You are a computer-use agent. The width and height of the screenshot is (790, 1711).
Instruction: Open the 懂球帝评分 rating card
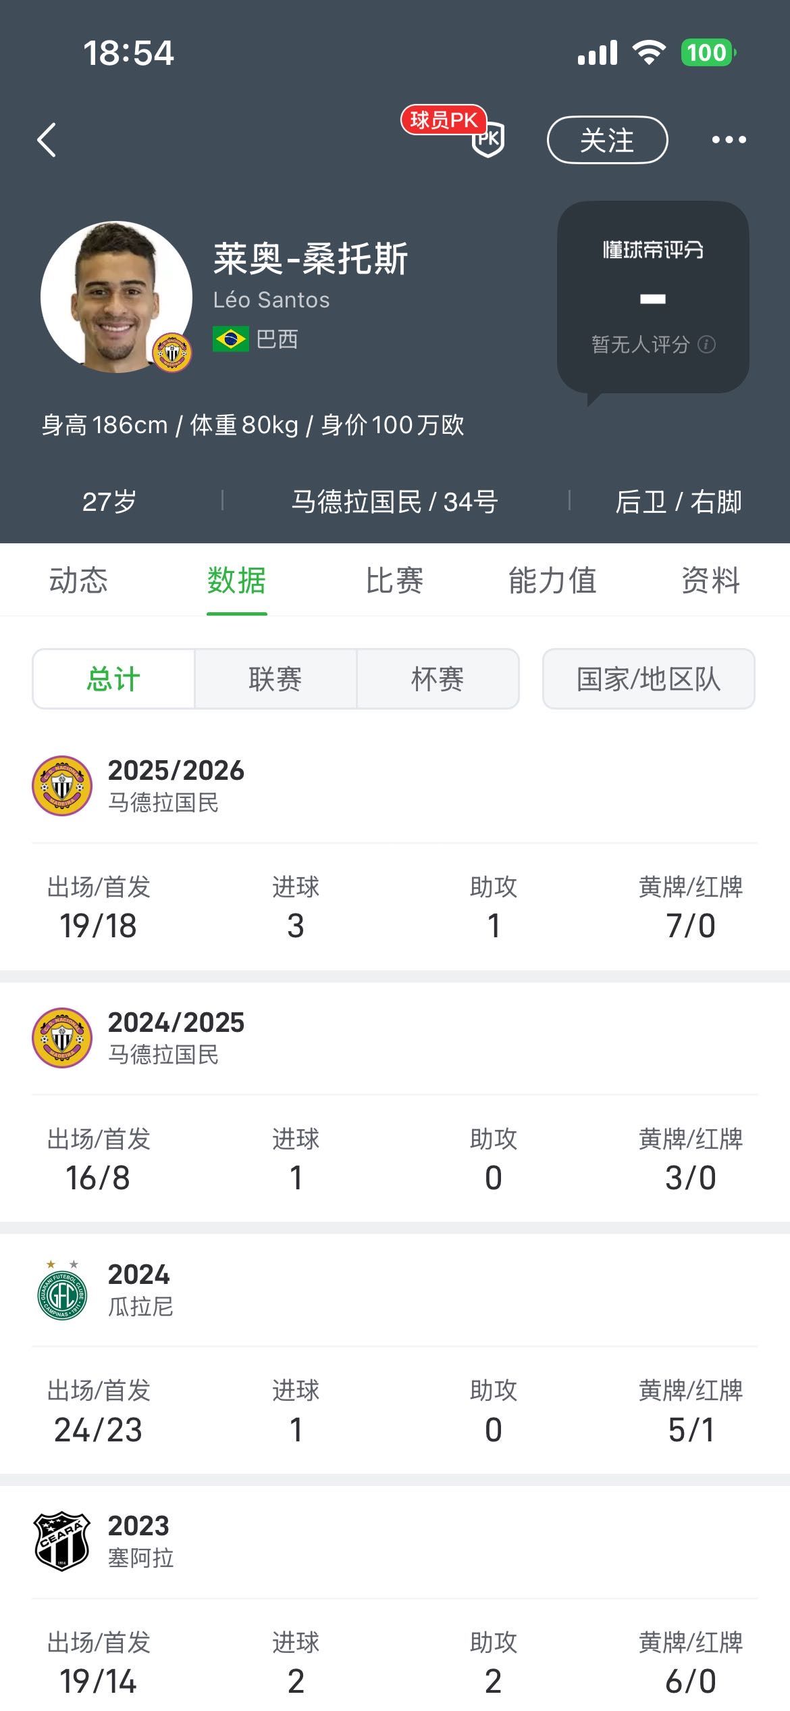pos(652,297)
